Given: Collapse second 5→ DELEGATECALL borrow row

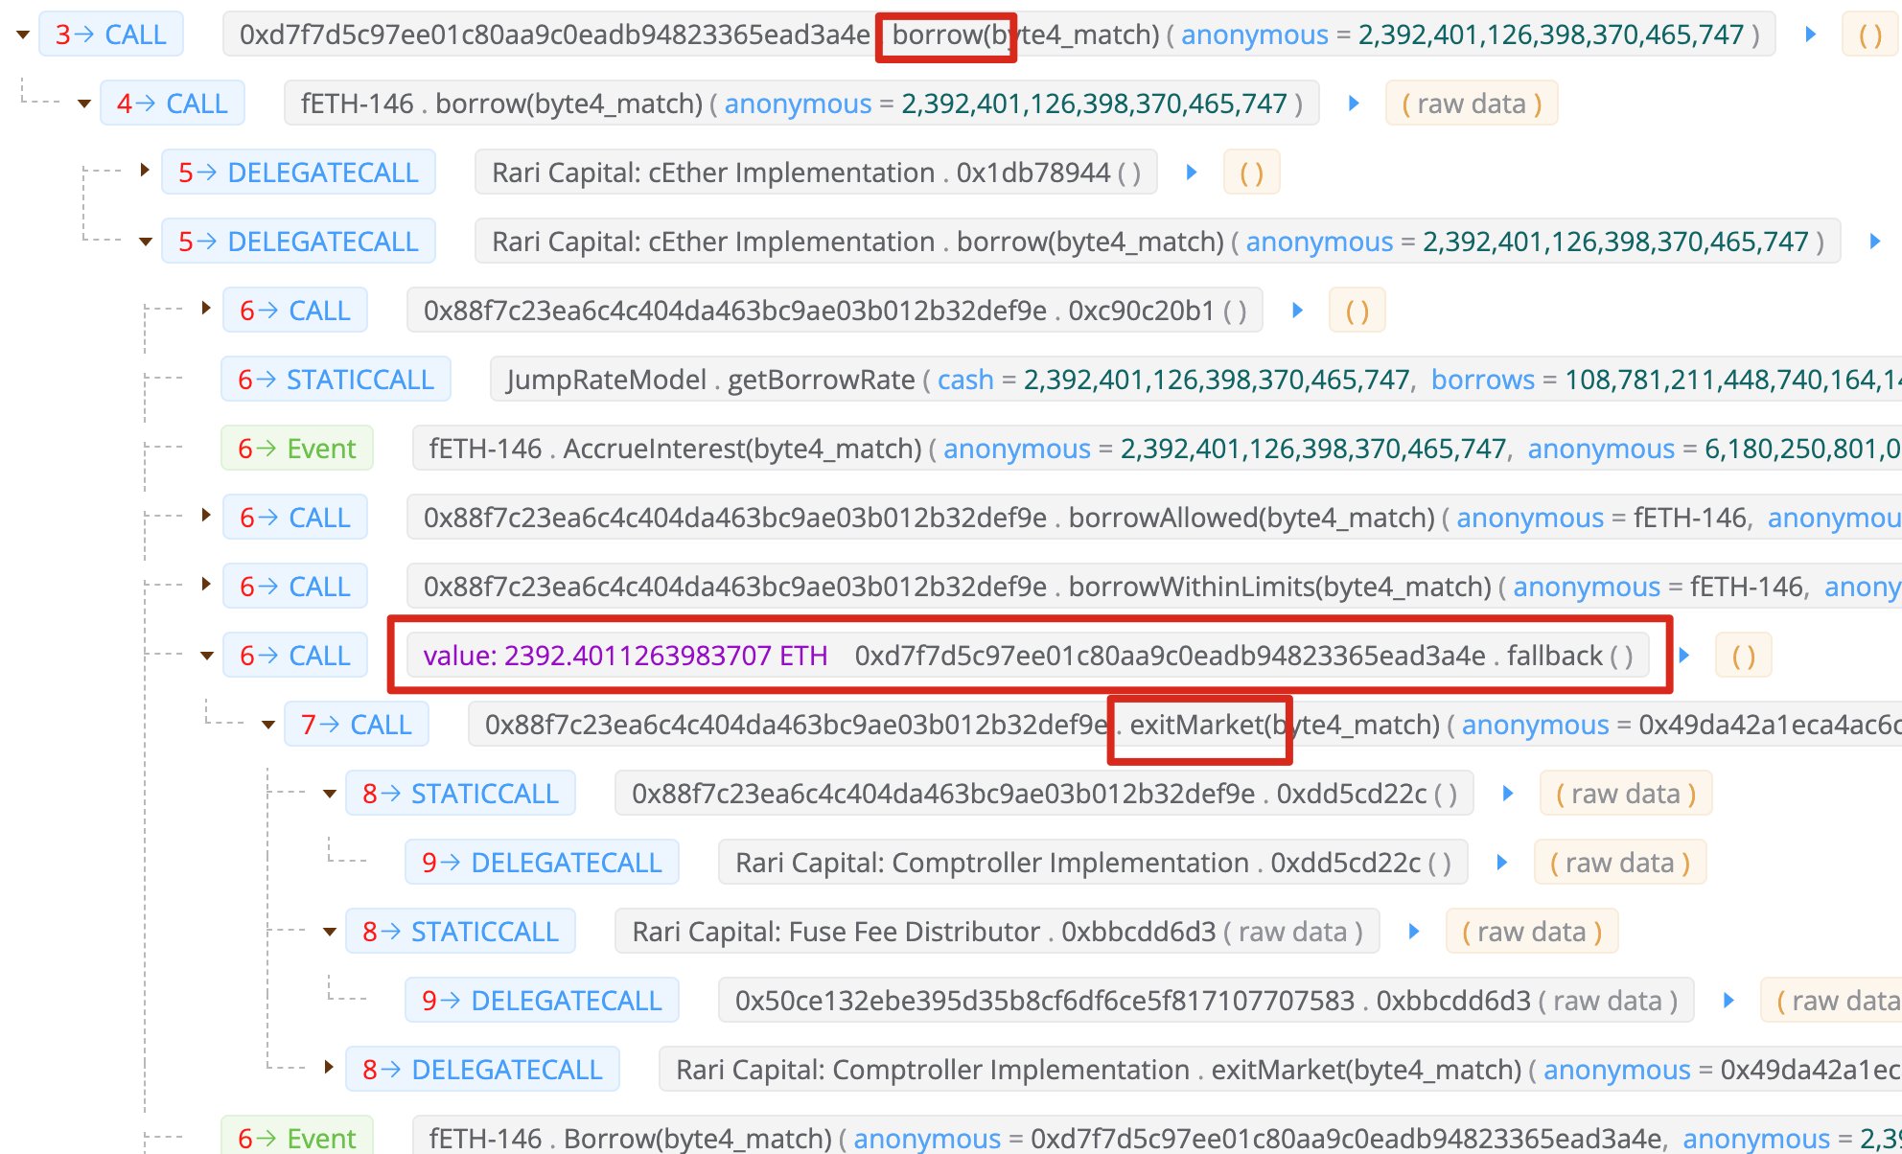Looking at the screenshot, I should (x=145, y=242).
